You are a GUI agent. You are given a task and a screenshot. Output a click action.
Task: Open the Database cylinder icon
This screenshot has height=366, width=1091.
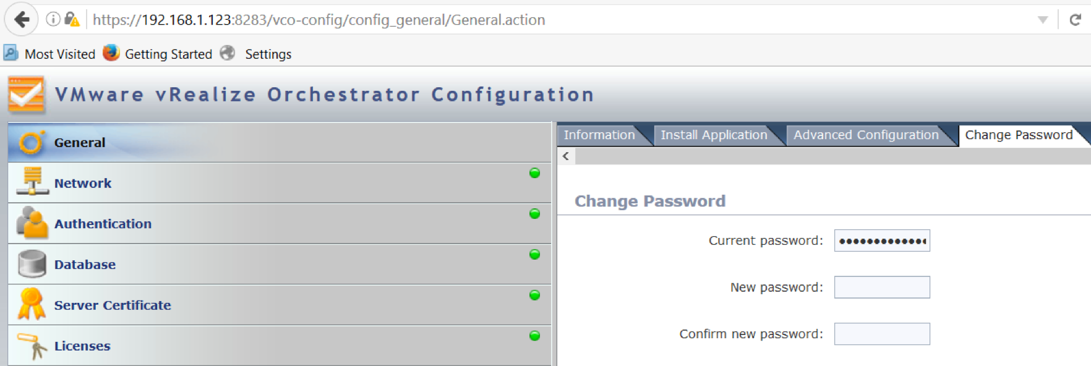point(32,264)
